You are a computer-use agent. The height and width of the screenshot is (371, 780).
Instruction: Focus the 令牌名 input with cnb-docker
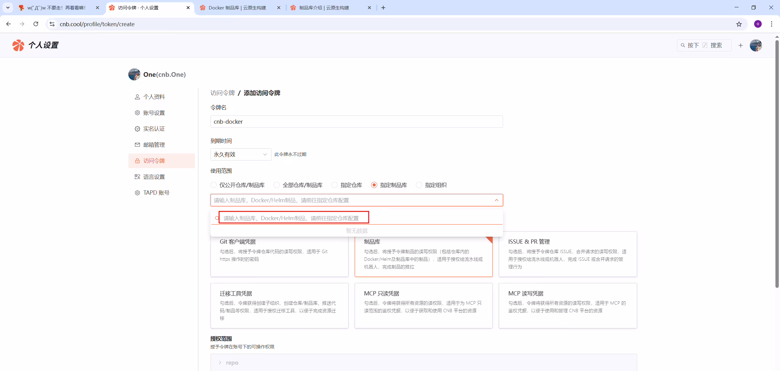[356, 122]
